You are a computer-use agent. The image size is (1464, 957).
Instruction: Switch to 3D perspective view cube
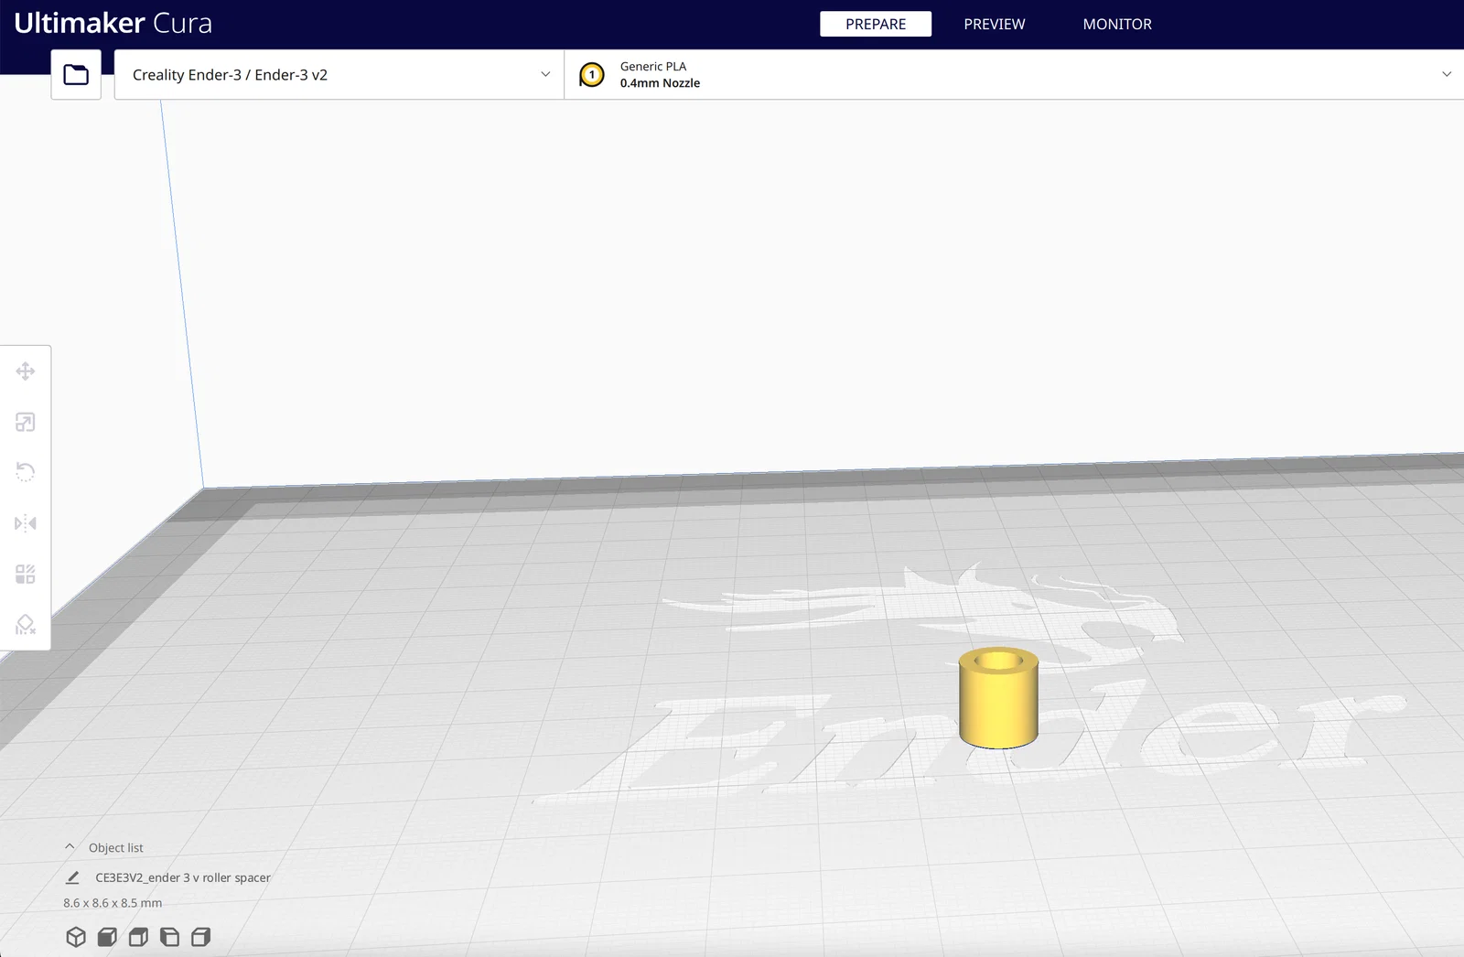[x=76, y=937]
